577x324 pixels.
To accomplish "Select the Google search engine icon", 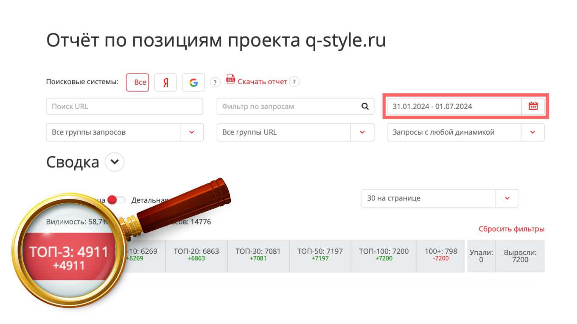I will (193, 82).
